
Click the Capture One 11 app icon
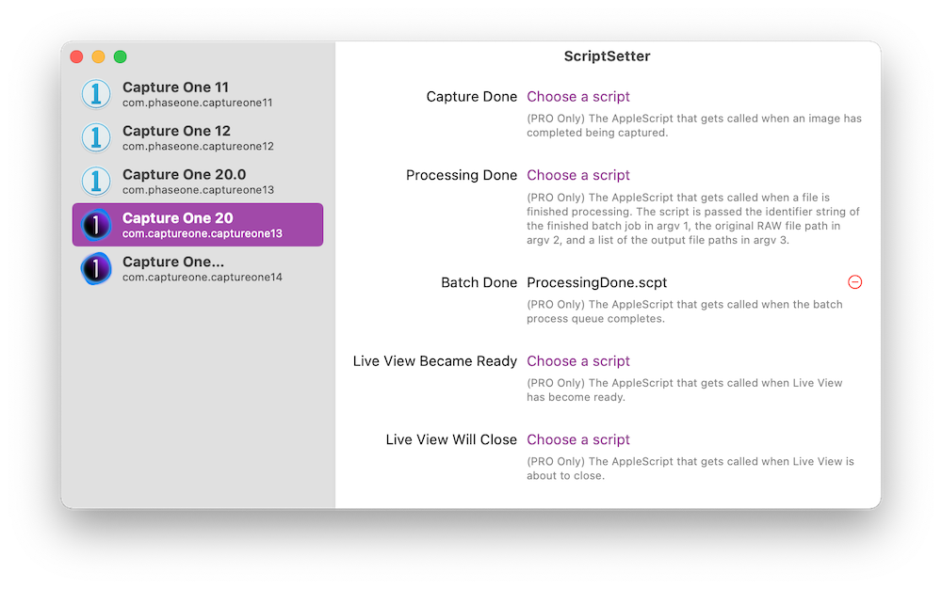[96, 94]
